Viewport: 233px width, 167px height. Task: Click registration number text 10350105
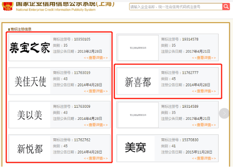click(x=82, y=39)
